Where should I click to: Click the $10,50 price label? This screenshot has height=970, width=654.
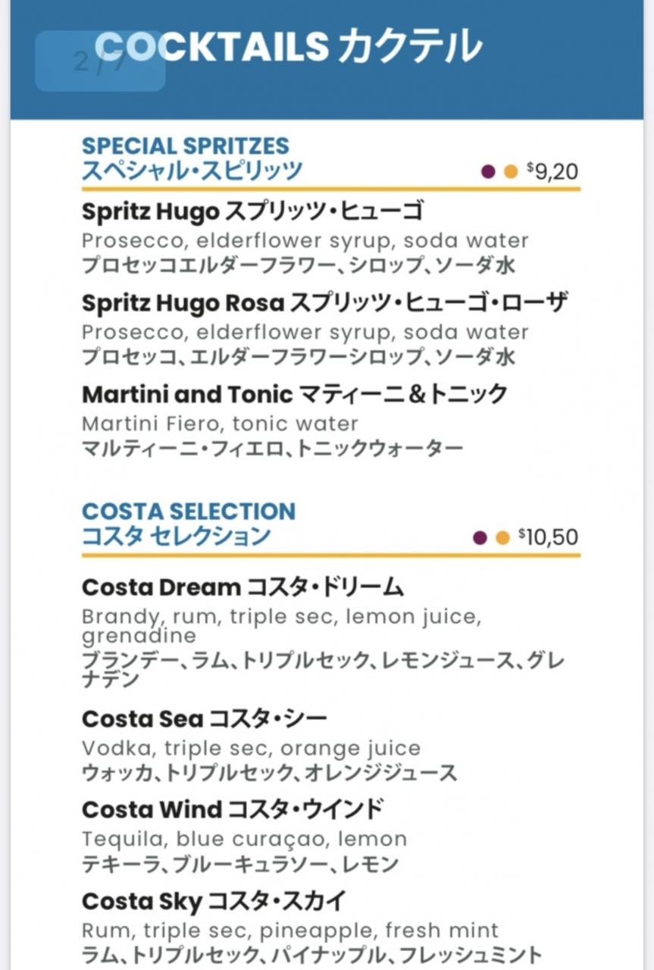click(x=548, y=537)
